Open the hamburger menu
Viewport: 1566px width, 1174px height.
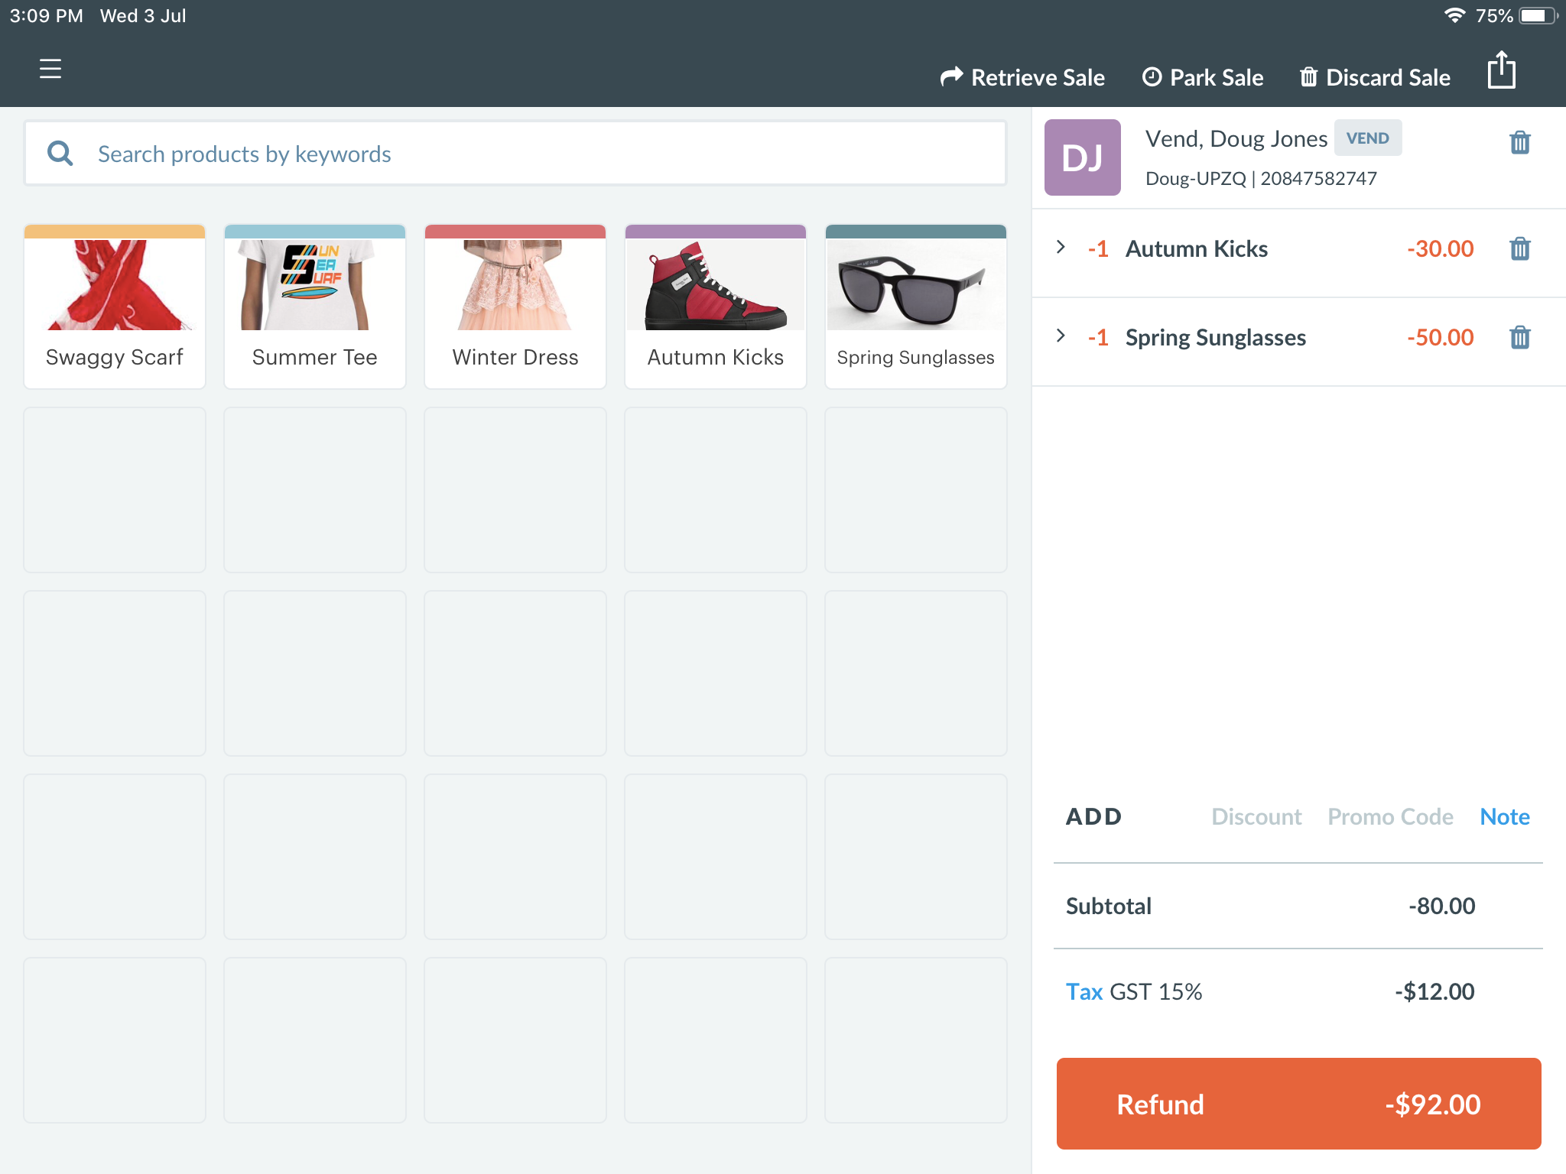(50, 69)
